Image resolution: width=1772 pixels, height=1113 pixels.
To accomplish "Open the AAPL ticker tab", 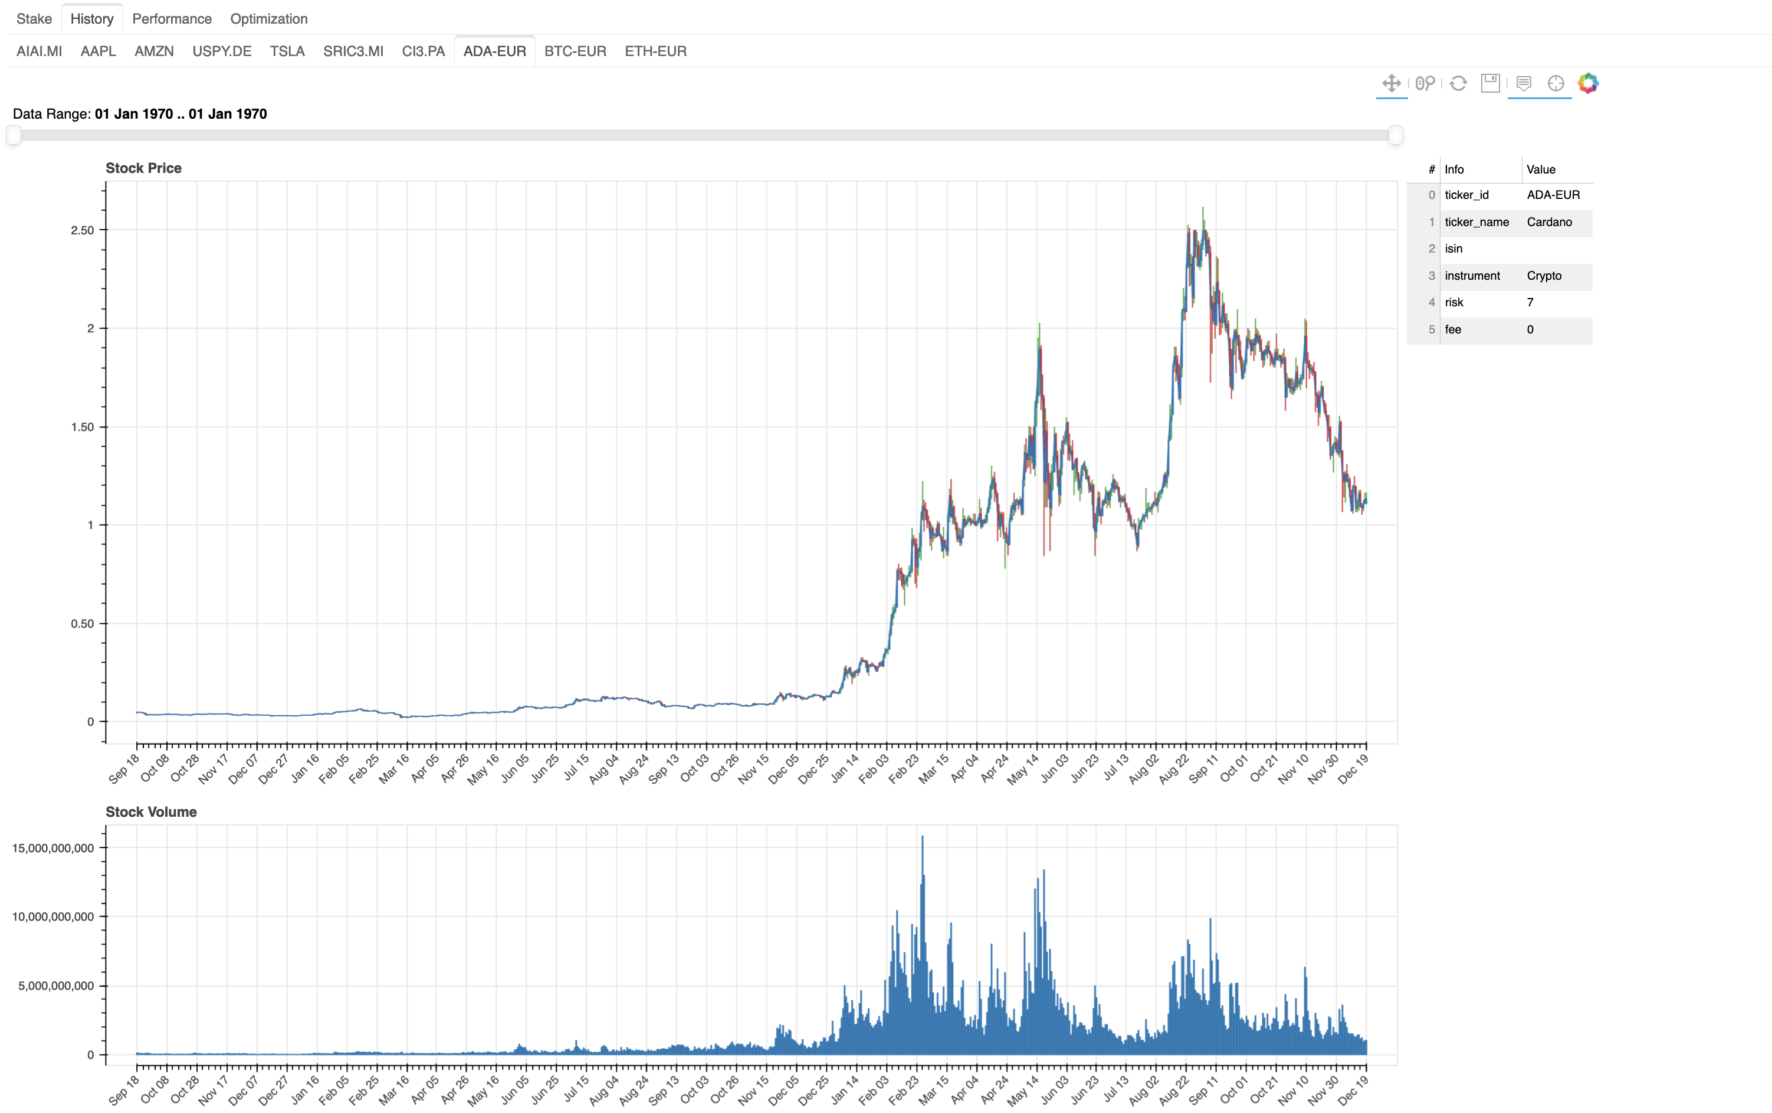I will 98,51.
